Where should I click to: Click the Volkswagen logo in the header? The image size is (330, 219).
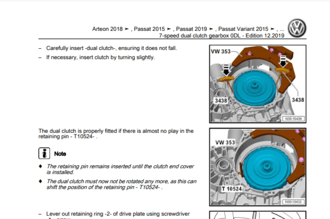[x=297, y=28]
